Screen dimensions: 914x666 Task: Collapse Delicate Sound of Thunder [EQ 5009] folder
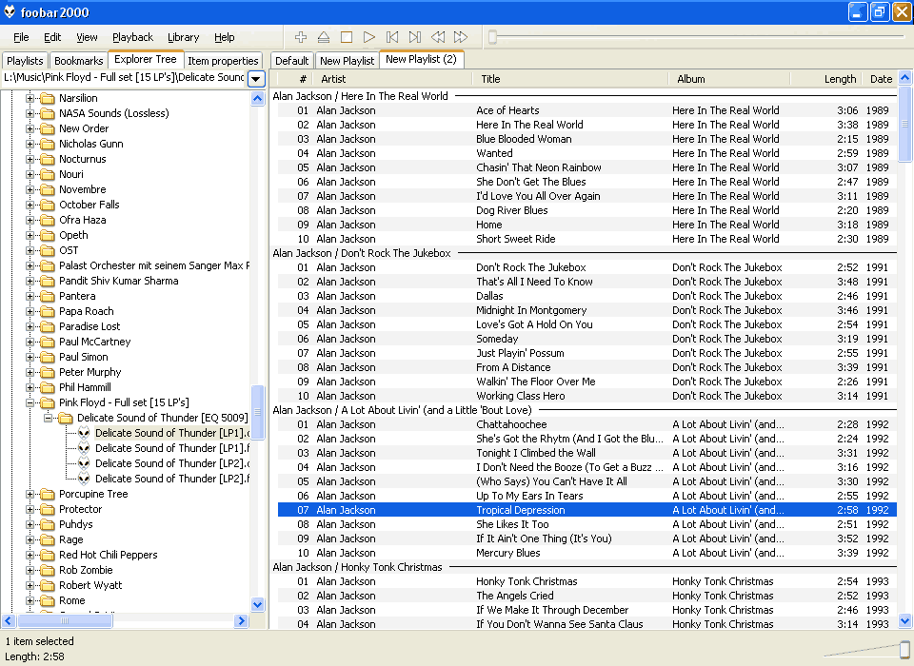(48, 418)
